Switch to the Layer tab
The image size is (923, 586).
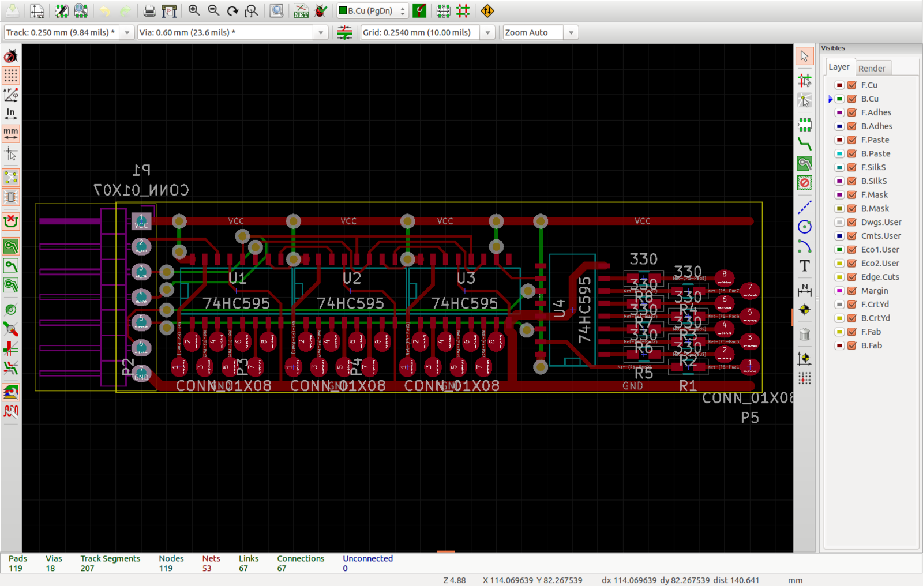(x=839, y=67)
